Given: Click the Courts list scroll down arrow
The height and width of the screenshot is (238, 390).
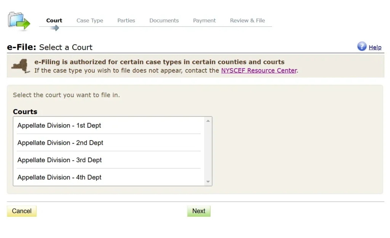Looking at the screenshot, I should pyautogui.click(x=208, y=182).
